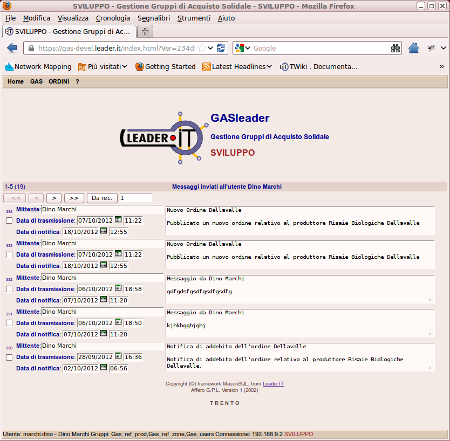This screenshot has height=441, width=450.
Task: Click the record number input field
Action: click(135, 198)
